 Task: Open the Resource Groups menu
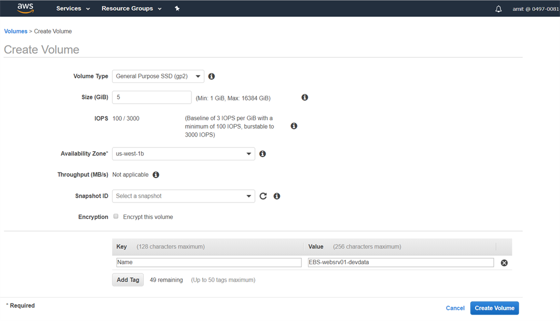[x=131, y=9]
